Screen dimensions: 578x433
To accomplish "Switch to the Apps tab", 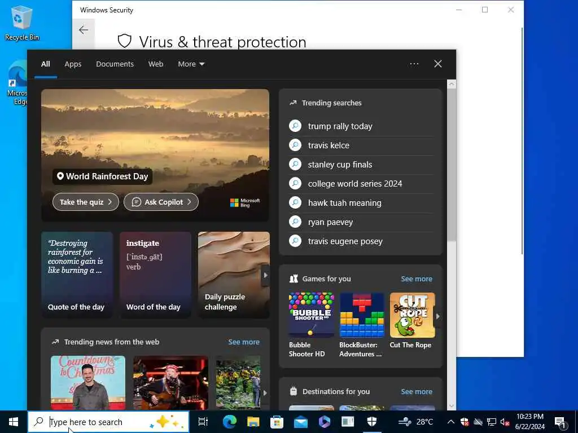I will 73,64.
